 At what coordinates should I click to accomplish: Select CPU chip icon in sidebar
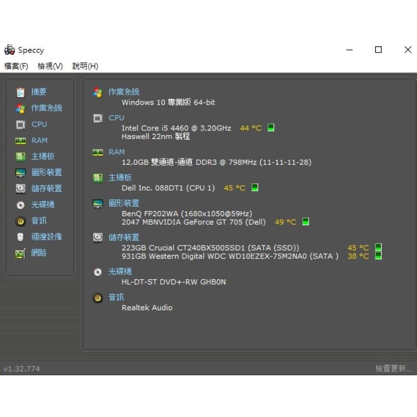tap(20, 125)
